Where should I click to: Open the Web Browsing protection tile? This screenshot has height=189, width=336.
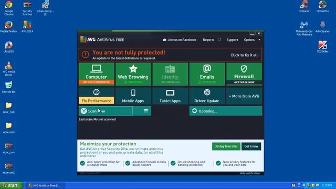[133, 74]
